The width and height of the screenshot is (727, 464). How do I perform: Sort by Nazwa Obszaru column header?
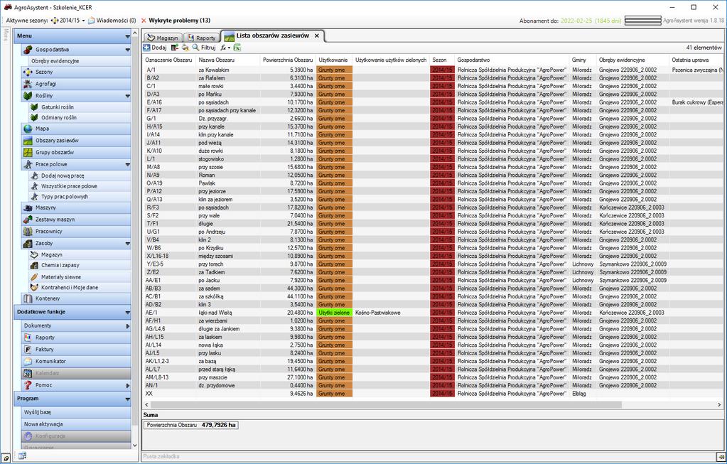(227, 60)
